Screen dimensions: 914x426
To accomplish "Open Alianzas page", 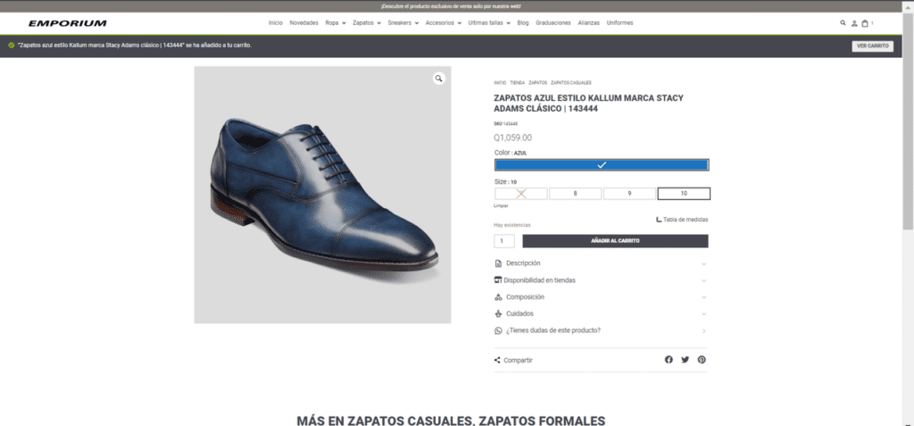I will click(589, 23).
